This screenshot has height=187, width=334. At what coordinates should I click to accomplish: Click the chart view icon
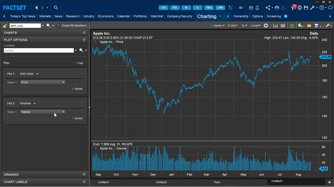tap(276, 25)
